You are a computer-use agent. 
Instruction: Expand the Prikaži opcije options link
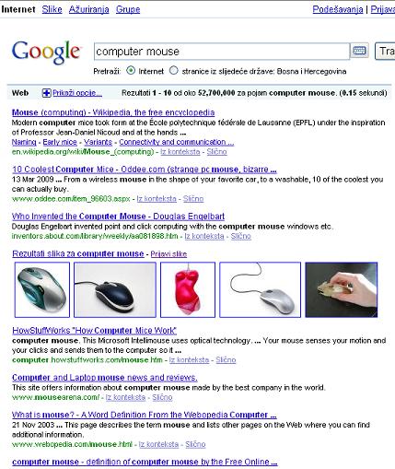(x=77, y=93)
